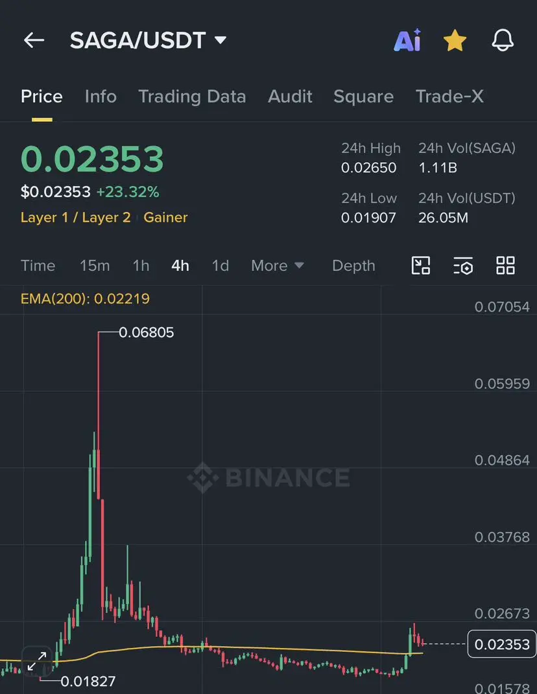Open the chart layout grid icon

click(x=505, y=266)
